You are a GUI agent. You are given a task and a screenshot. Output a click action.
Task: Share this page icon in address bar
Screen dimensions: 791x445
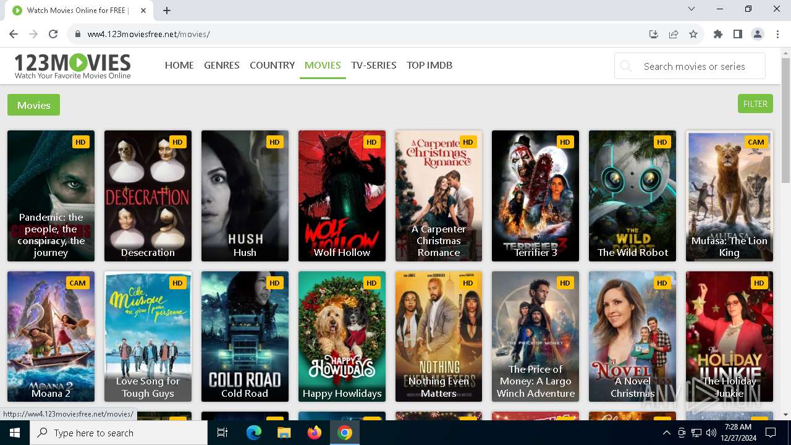point(674,34)
